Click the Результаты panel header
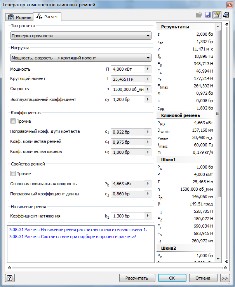Screen dimensions: 235x287 (x=185, y=27)
